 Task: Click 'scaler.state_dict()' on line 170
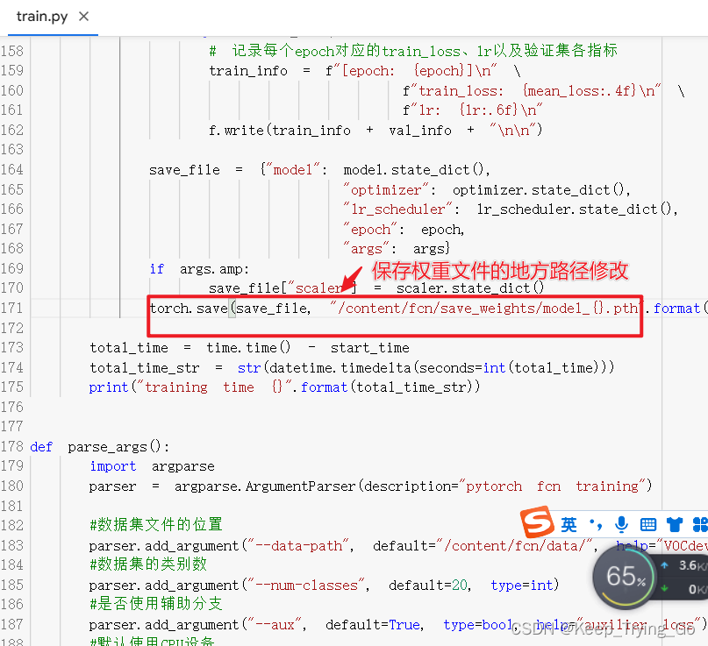click(470, 288)
